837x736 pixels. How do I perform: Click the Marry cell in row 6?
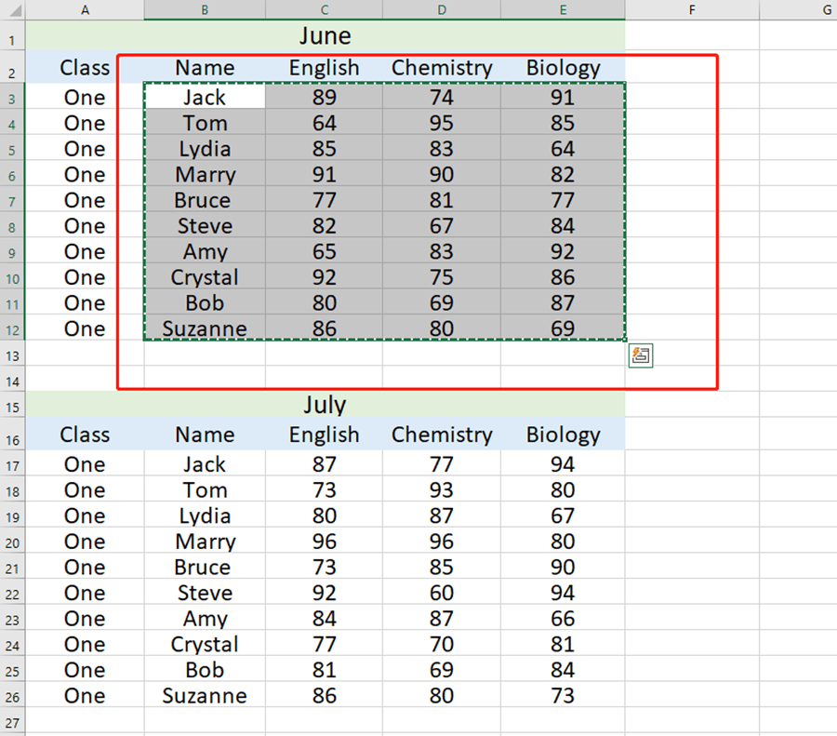click(205, 174)
